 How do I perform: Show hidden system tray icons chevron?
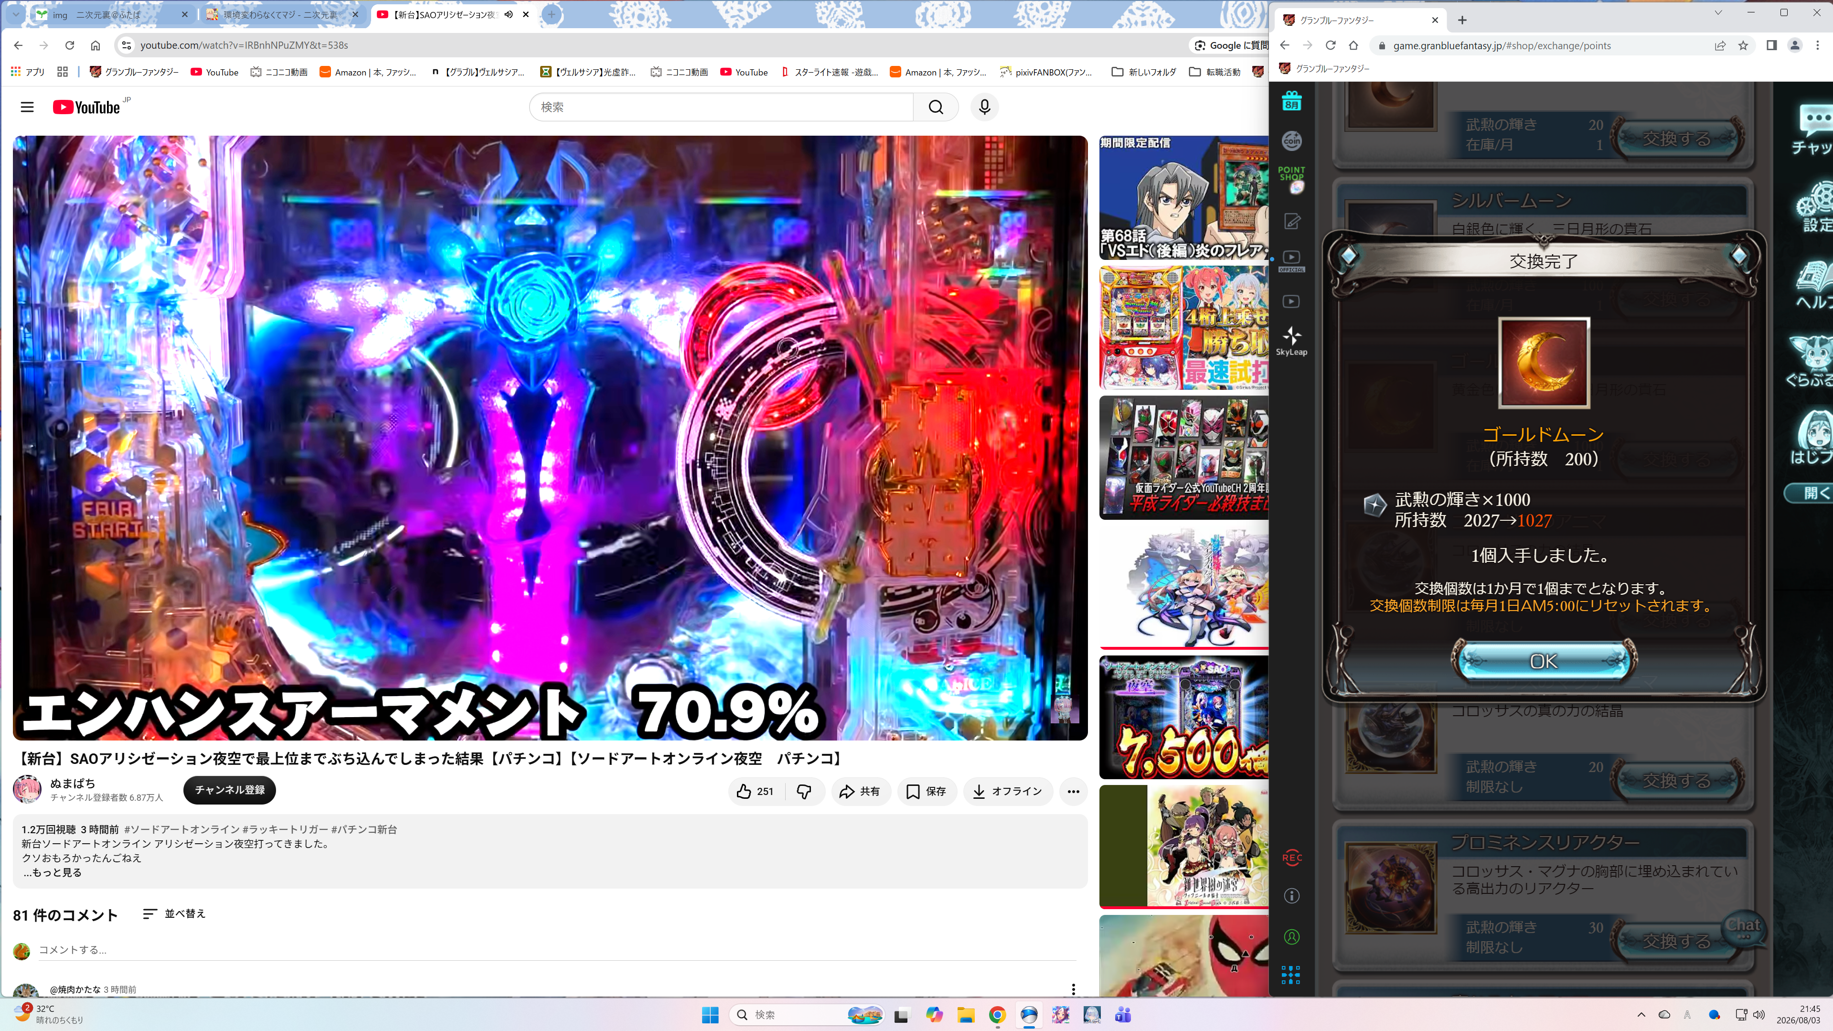point(1641,1015)
